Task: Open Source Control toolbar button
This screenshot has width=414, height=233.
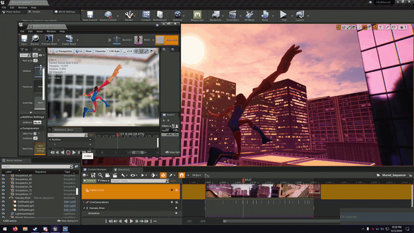Action: [108, 16]
